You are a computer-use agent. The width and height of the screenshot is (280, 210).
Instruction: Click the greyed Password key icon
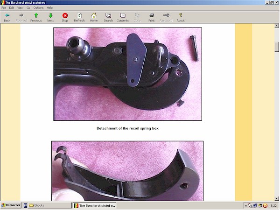coord(166,17)
